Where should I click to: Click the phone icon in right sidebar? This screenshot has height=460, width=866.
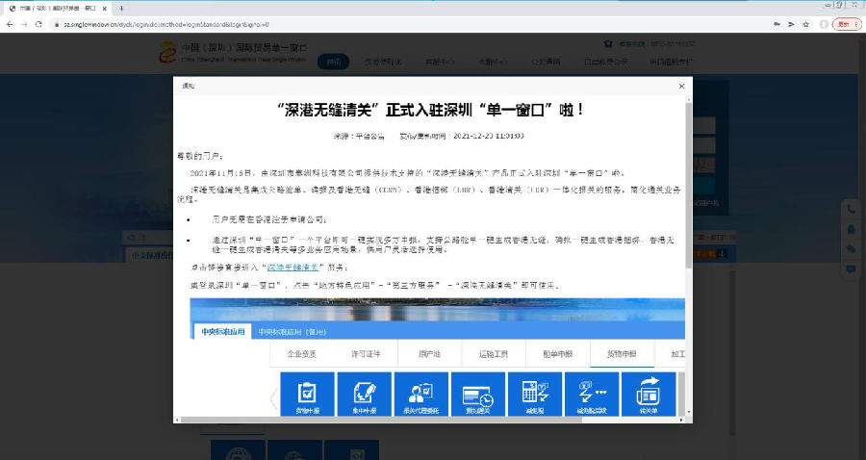852,210
